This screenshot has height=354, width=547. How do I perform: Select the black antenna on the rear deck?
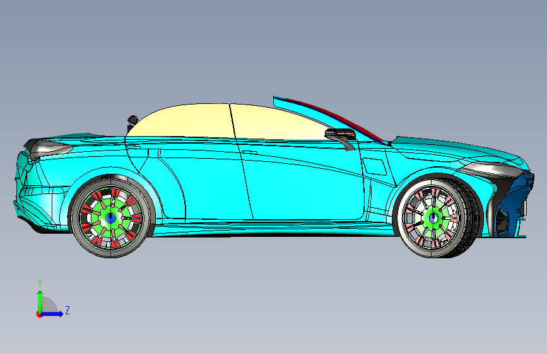(132, 123)
